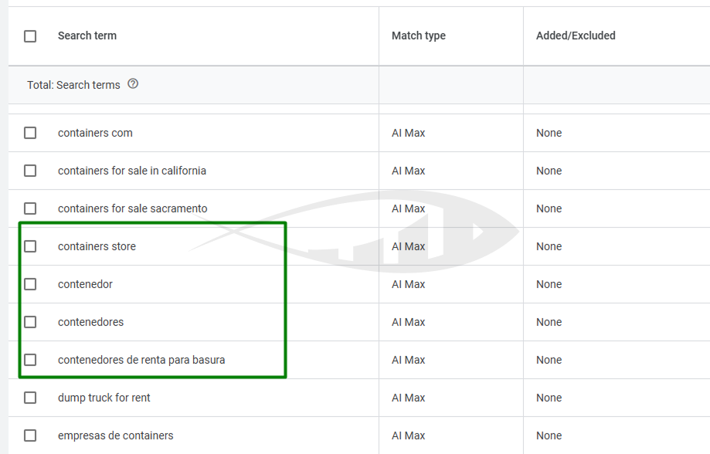Check the box for "containers store"
This screenshot has width=710, height=454.
tap(30, 246)
